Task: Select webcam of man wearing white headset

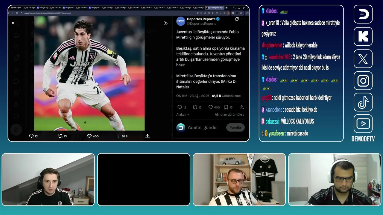Action: pyautogui.click(x=335, y=179)
